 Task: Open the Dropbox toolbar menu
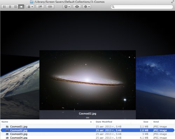[x=67, y=7]
